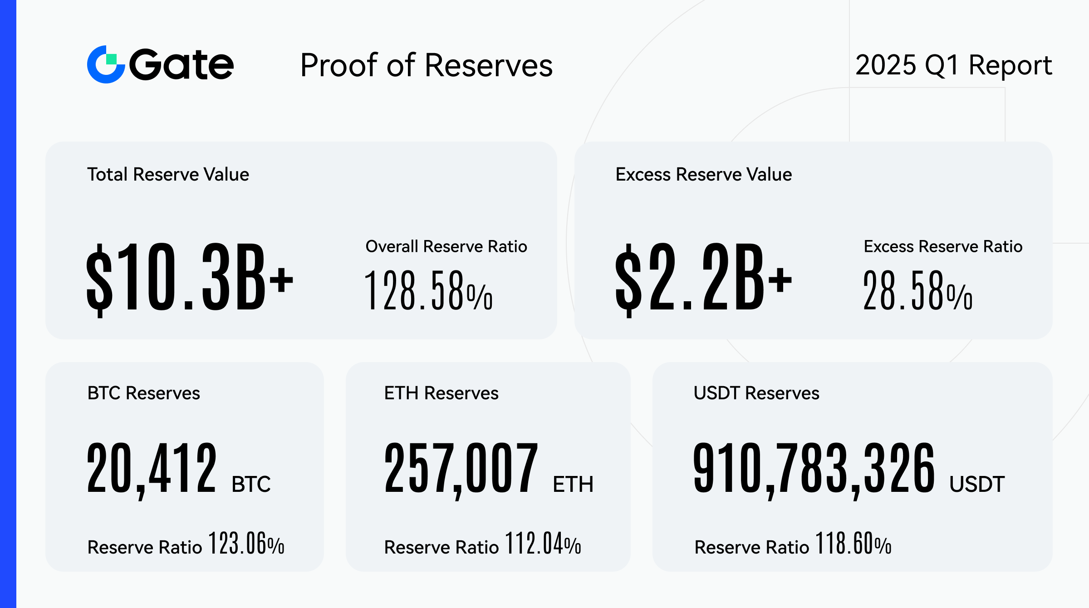Select the 128.58% overall ratio value
The width and height of the screenshot is (1089, 608).
pos(428,290)
